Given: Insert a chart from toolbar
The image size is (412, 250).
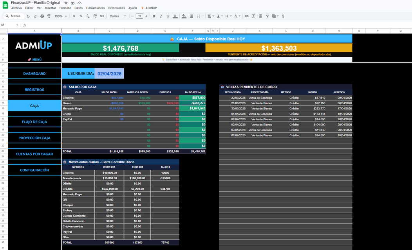Looking at the screenshot, I should [260, 16].
